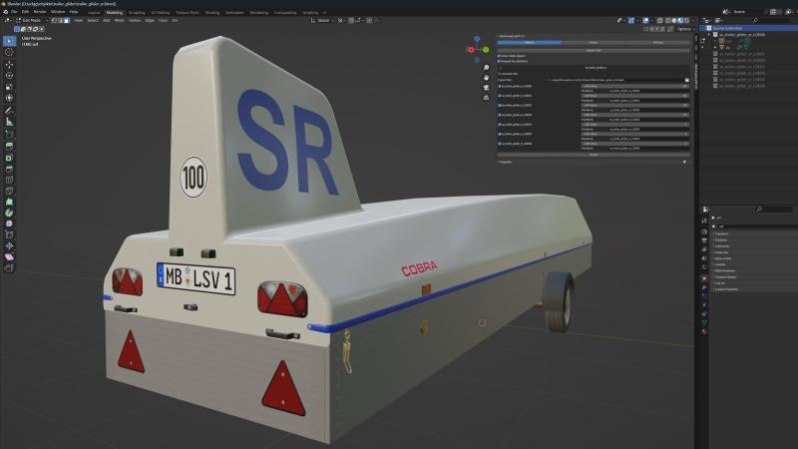Activate the Move tool in toolbar
Viewport: 798px width, 449px height.
[x=9, y=64]
